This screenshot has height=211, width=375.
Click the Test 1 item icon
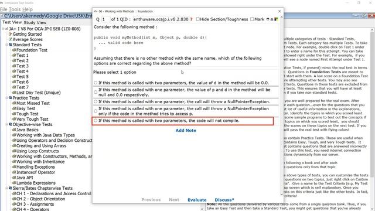tap(14, 55)
